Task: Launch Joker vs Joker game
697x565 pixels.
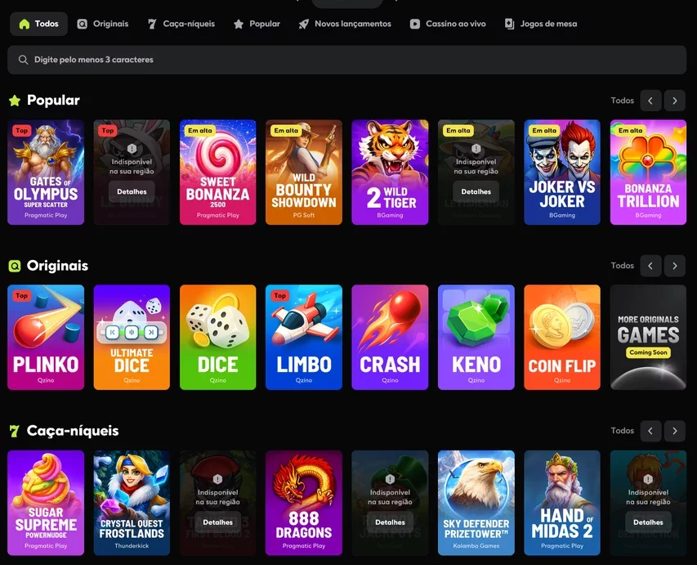Action: pyautogui.click(x=562, y=173)
